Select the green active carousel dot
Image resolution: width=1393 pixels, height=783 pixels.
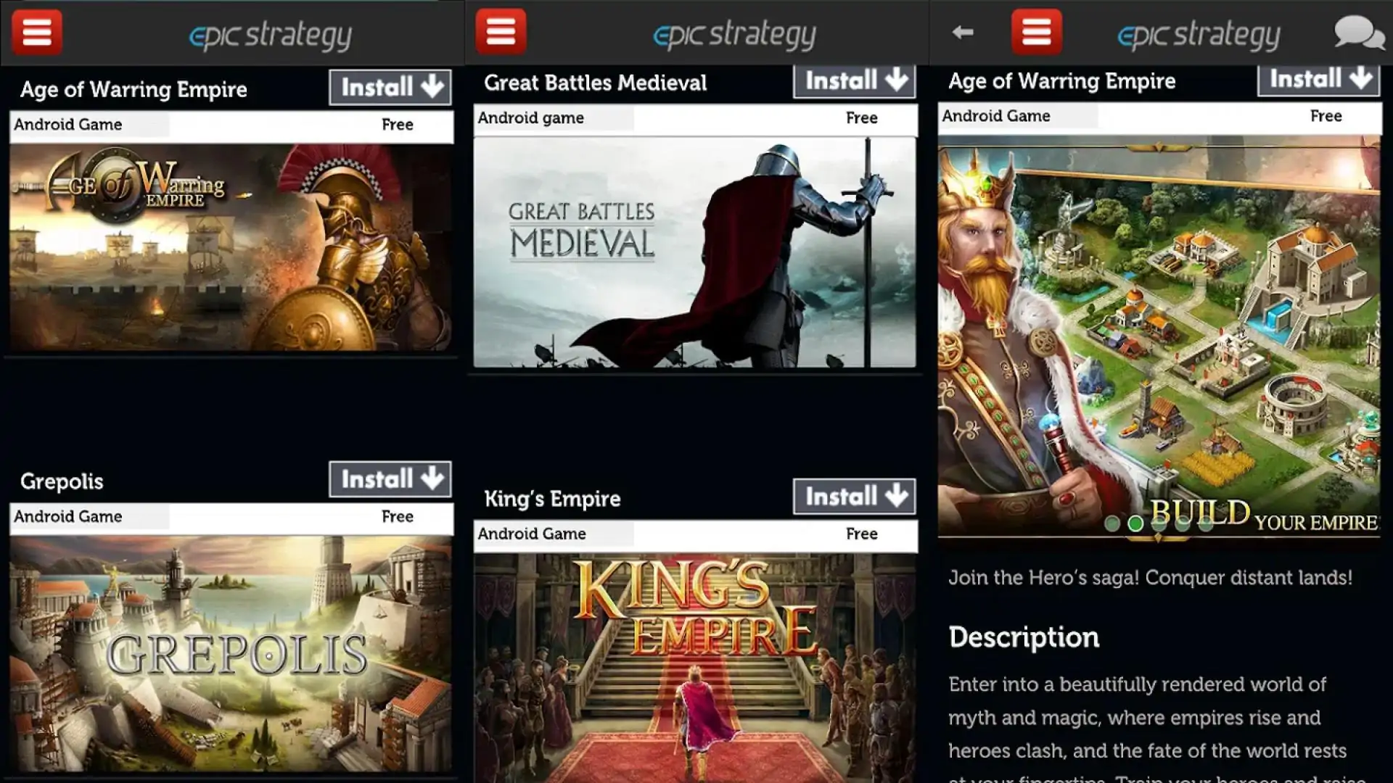(1135, 523)
